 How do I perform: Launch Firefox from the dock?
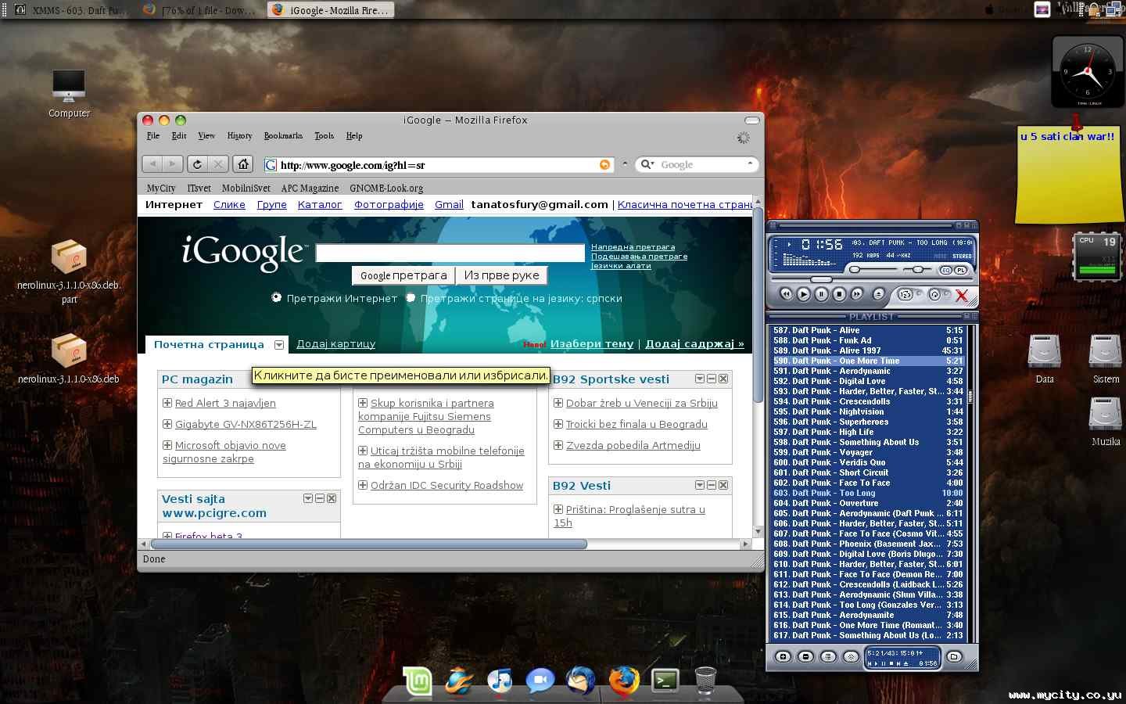pos(623,681)
